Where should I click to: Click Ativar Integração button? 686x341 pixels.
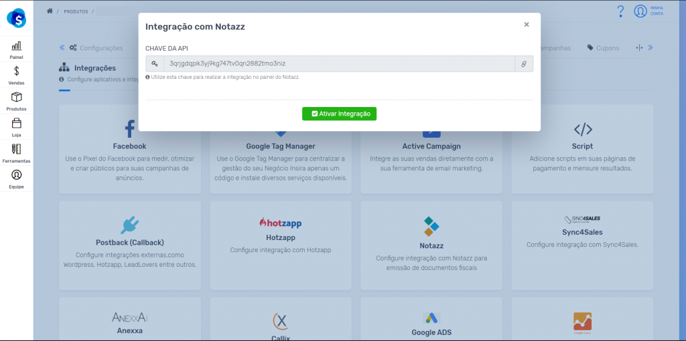339,114
